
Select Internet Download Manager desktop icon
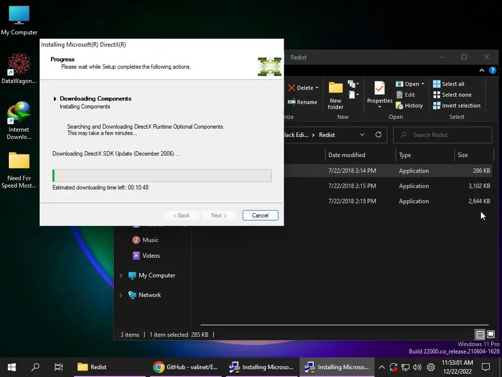point(19,121)
